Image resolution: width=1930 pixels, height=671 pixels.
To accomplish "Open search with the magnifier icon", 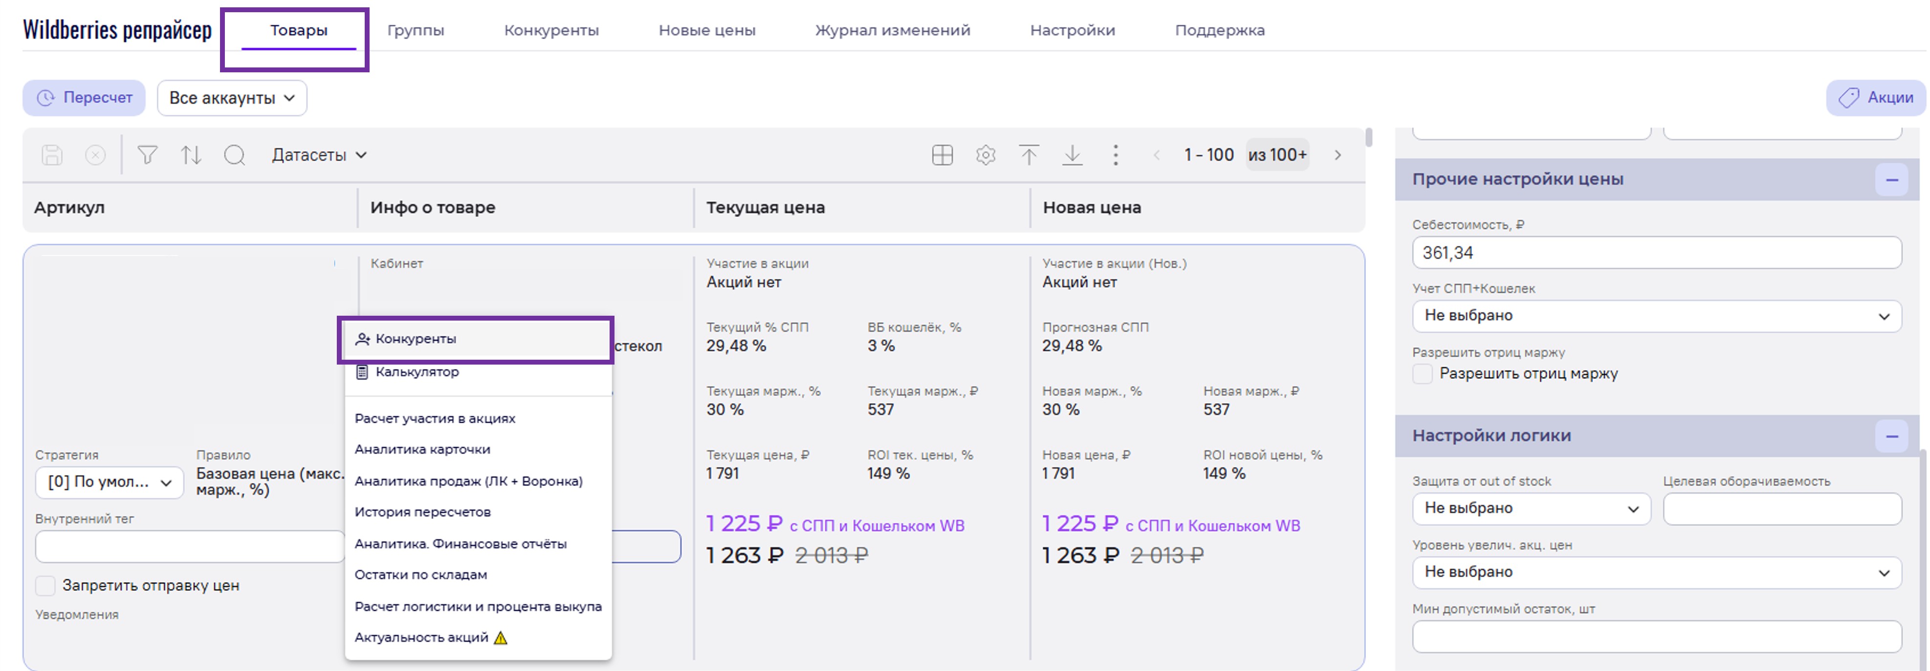I will click(235, 155).
